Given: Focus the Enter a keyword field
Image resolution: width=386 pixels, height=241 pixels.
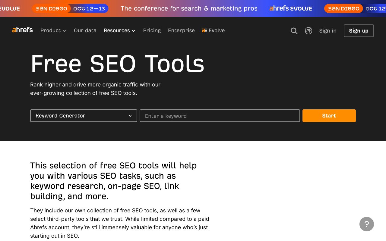Looking at the screenshot, I should pyautogui.click(x=220, y=116).
